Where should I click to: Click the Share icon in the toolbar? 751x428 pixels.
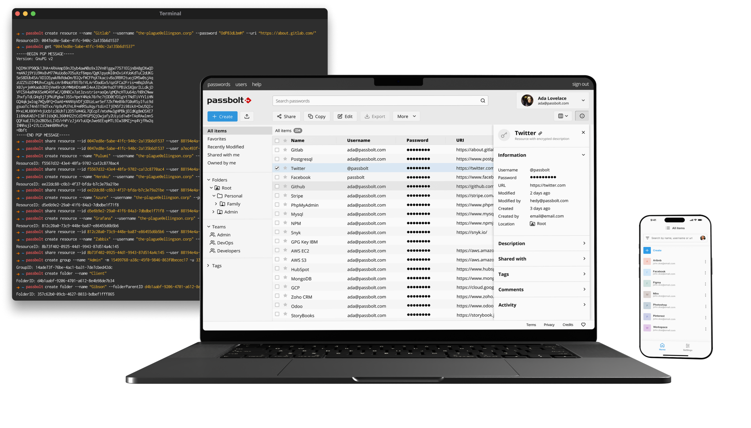[286, 116]
